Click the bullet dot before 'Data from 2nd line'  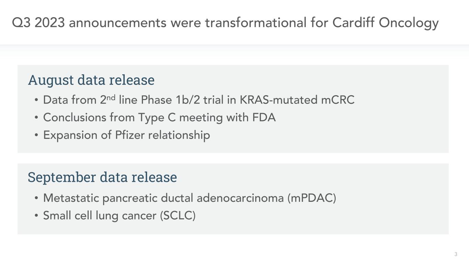(x=36, y=101)
